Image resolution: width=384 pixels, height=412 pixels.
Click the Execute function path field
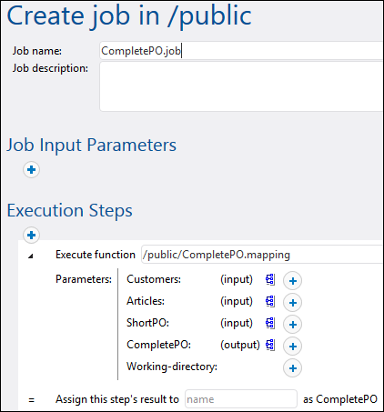pyautogui.click(x=262, y=255)
